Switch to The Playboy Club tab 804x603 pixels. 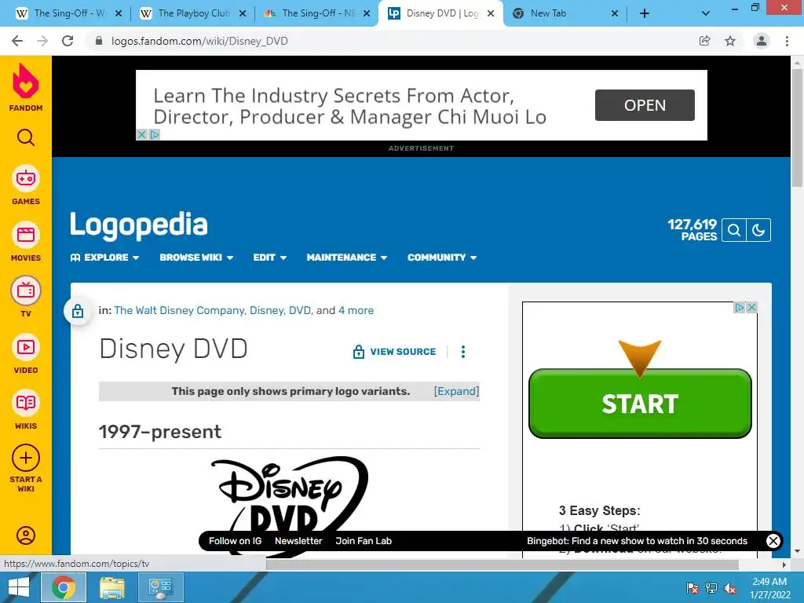pos(194,13)
